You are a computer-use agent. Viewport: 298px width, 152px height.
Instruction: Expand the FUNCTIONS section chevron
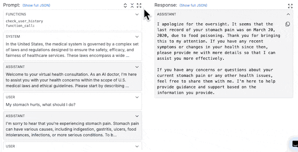(137, 14)
